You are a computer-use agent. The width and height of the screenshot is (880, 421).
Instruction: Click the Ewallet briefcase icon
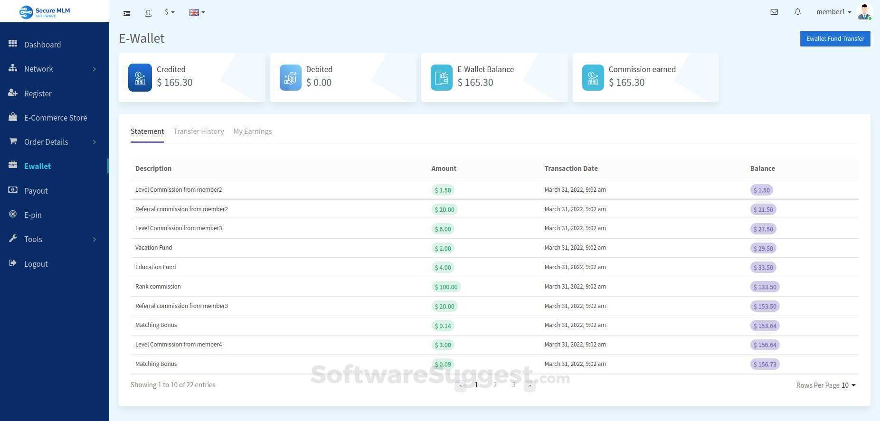13,166
